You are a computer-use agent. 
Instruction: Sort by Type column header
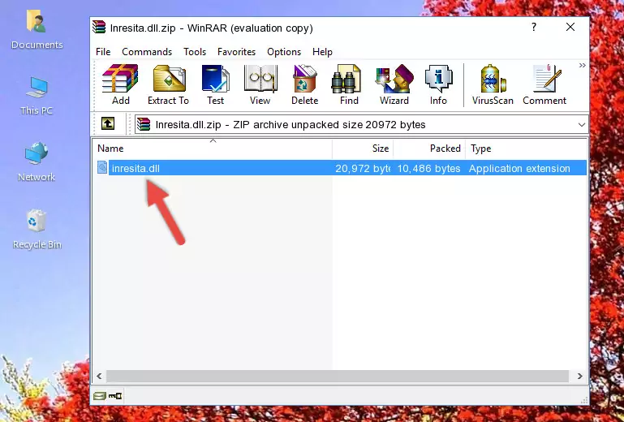[x=526, y=149]
